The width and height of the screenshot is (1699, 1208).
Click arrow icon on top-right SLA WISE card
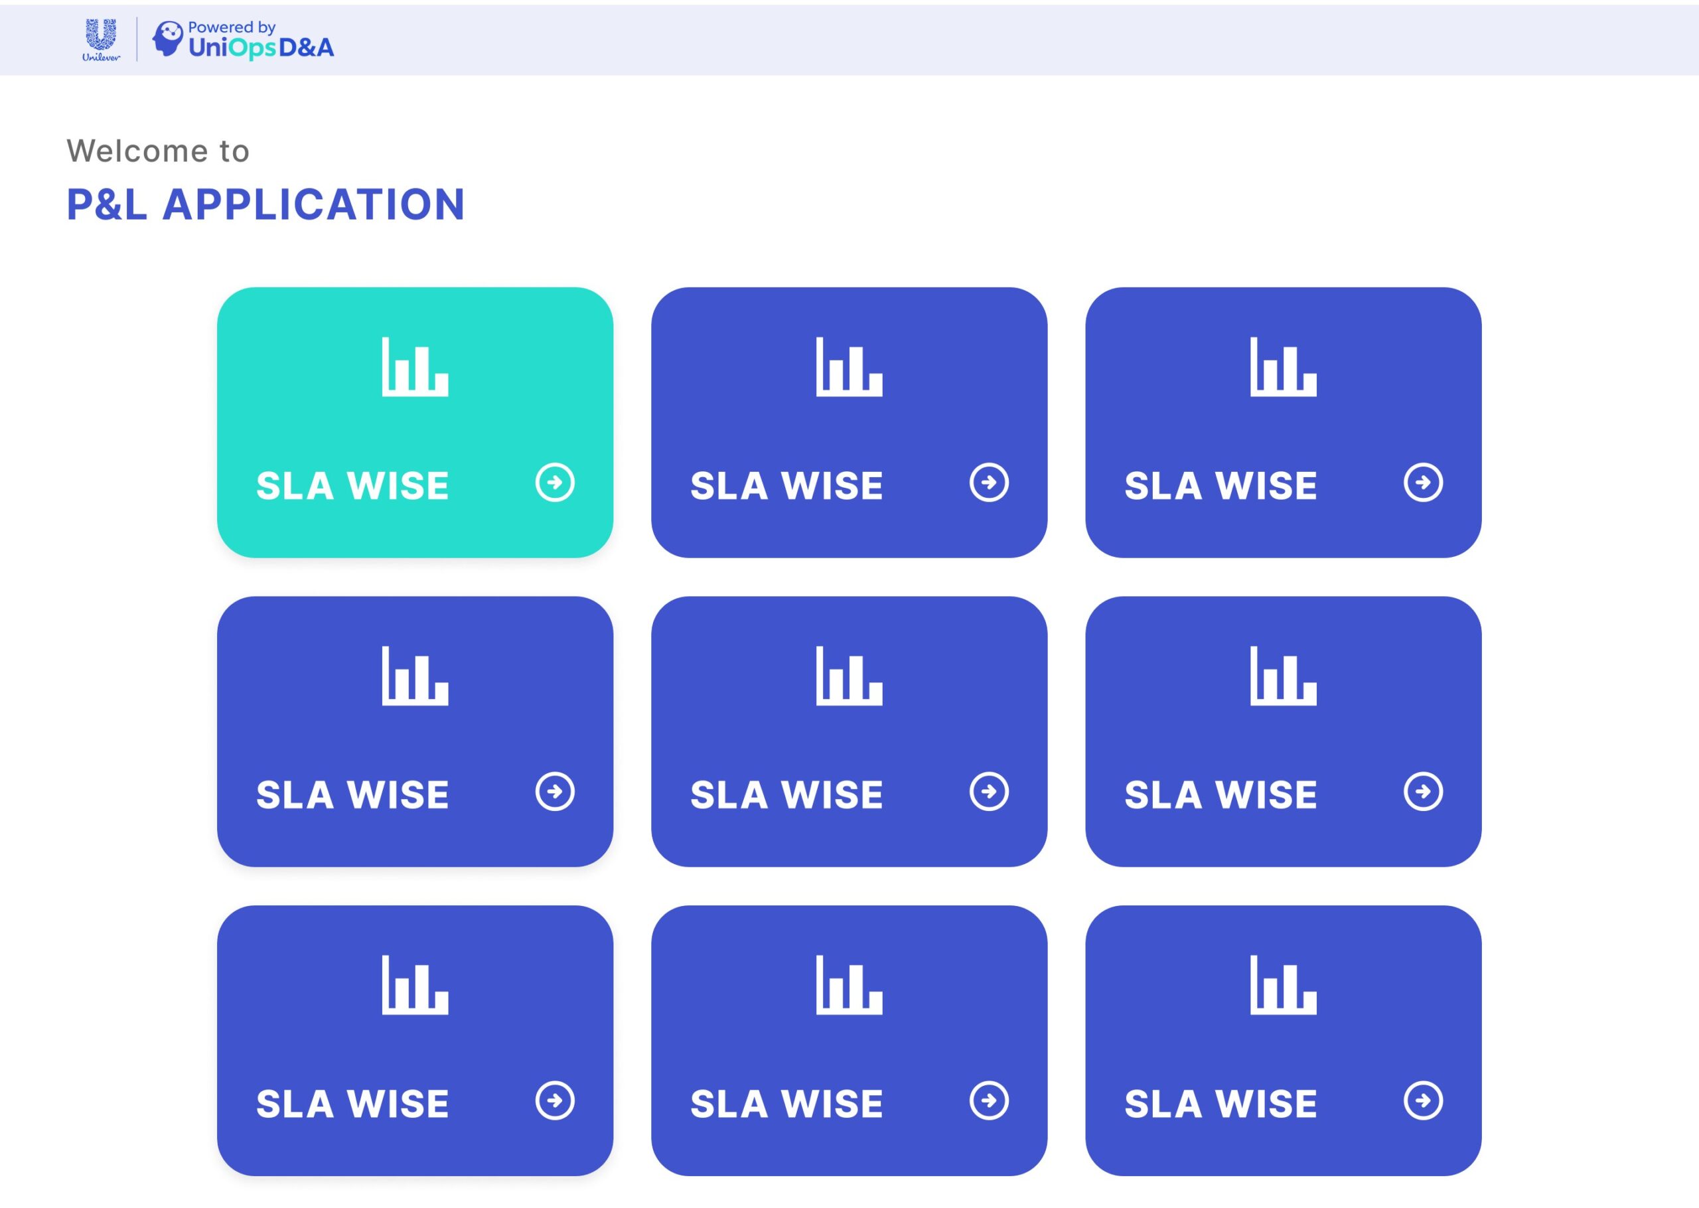(x=1423, y=483)
